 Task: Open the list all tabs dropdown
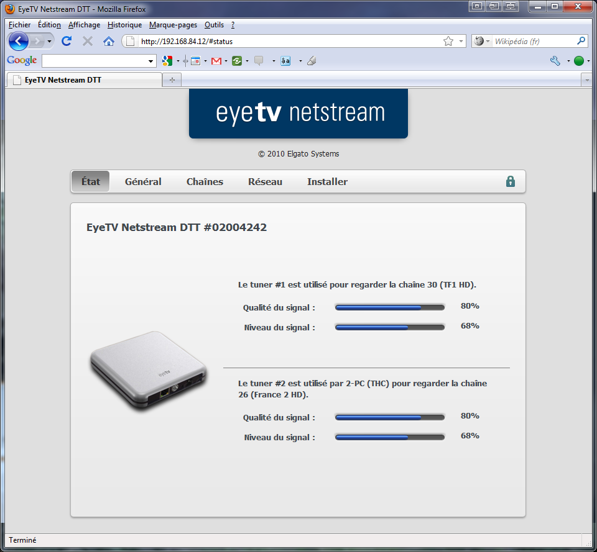click(x=586, y=80)
